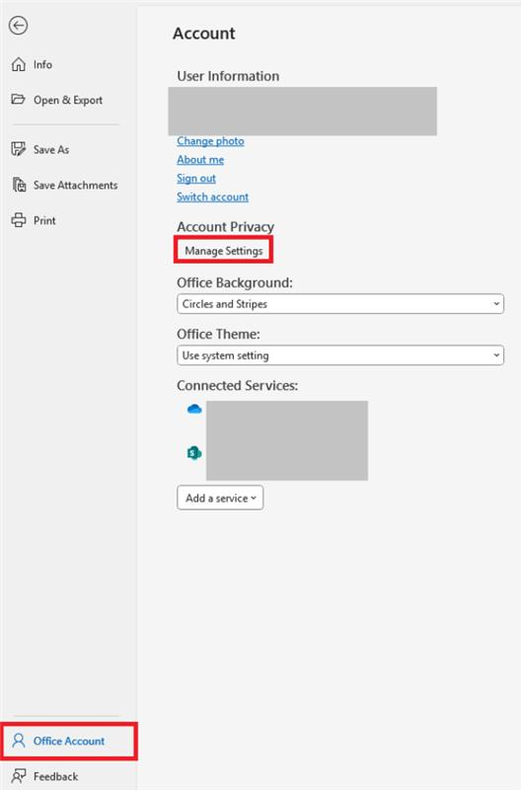Image resolution: width=521 pixels, height=790 pixels.
Task: Click the Switch account link
Action: click(x=212, y=197)
